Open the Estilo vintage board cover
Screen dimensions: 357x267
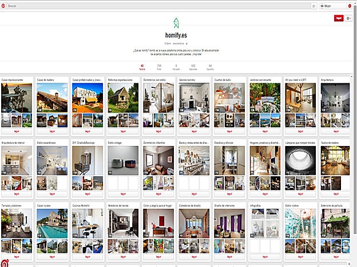(123, 160)
